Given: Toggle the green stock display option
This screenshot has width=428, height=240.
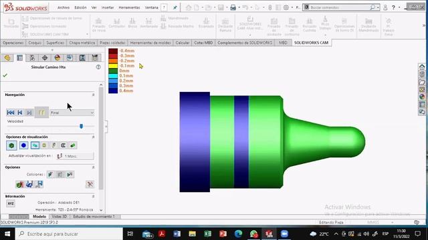Looking at the screenshot, I should coord(11,145).
